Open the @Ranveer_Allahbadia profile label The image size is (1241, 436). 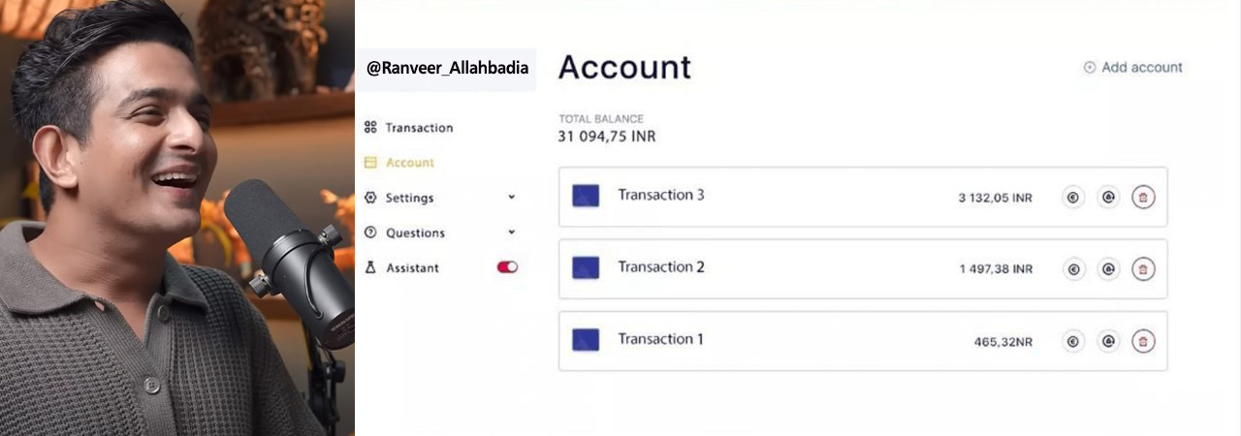pos(447,69)
